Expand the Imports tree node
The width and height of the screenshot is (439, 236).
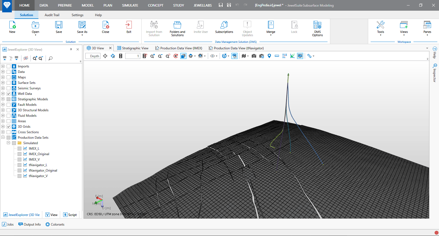click(x=3, y=66)
